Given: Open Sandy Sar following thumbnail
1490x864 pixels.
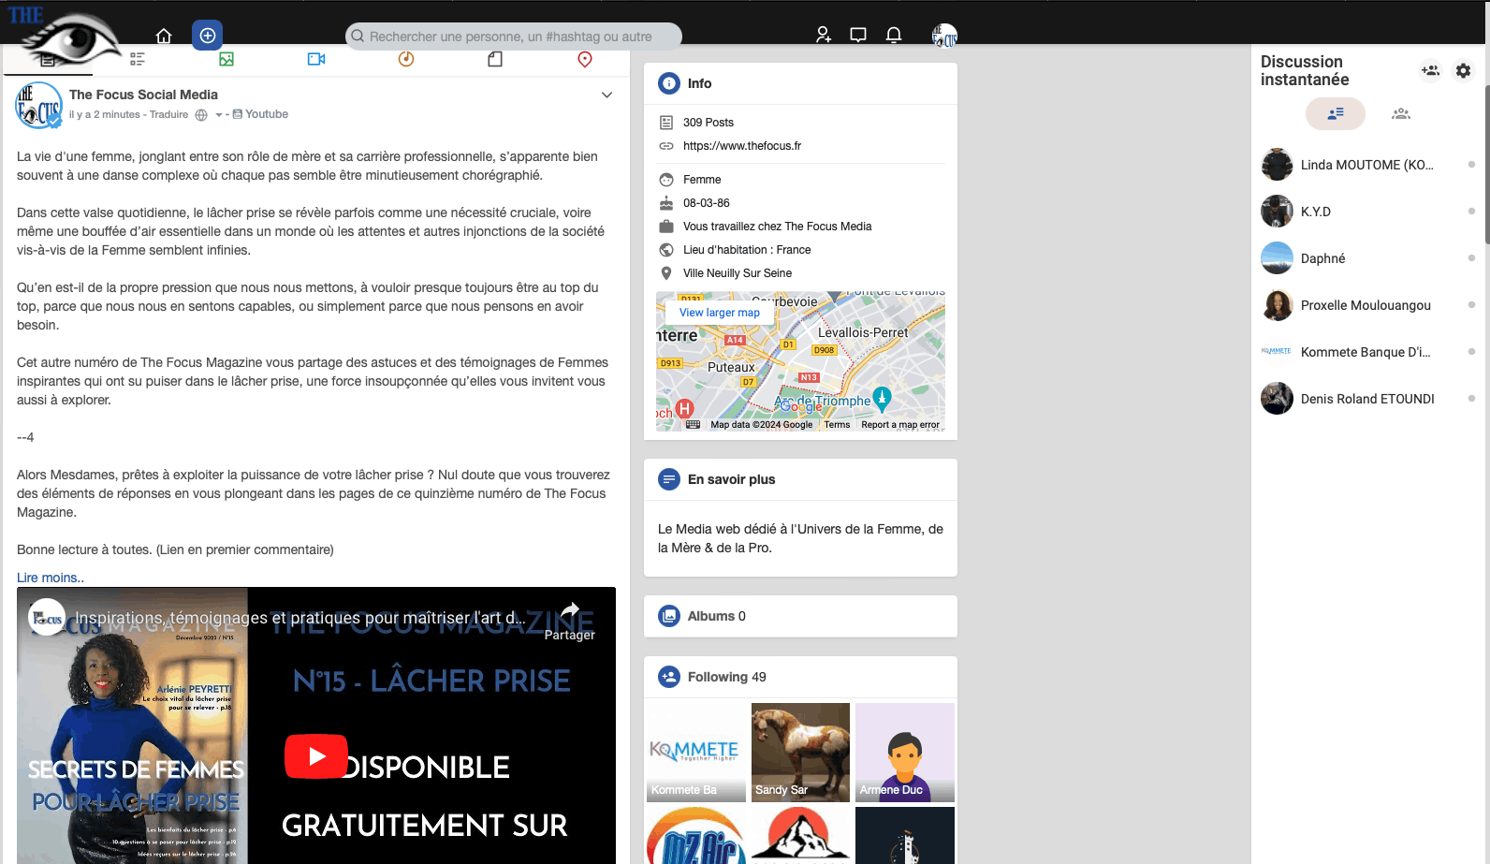Looking at the screenshot, I should [800, 753].
